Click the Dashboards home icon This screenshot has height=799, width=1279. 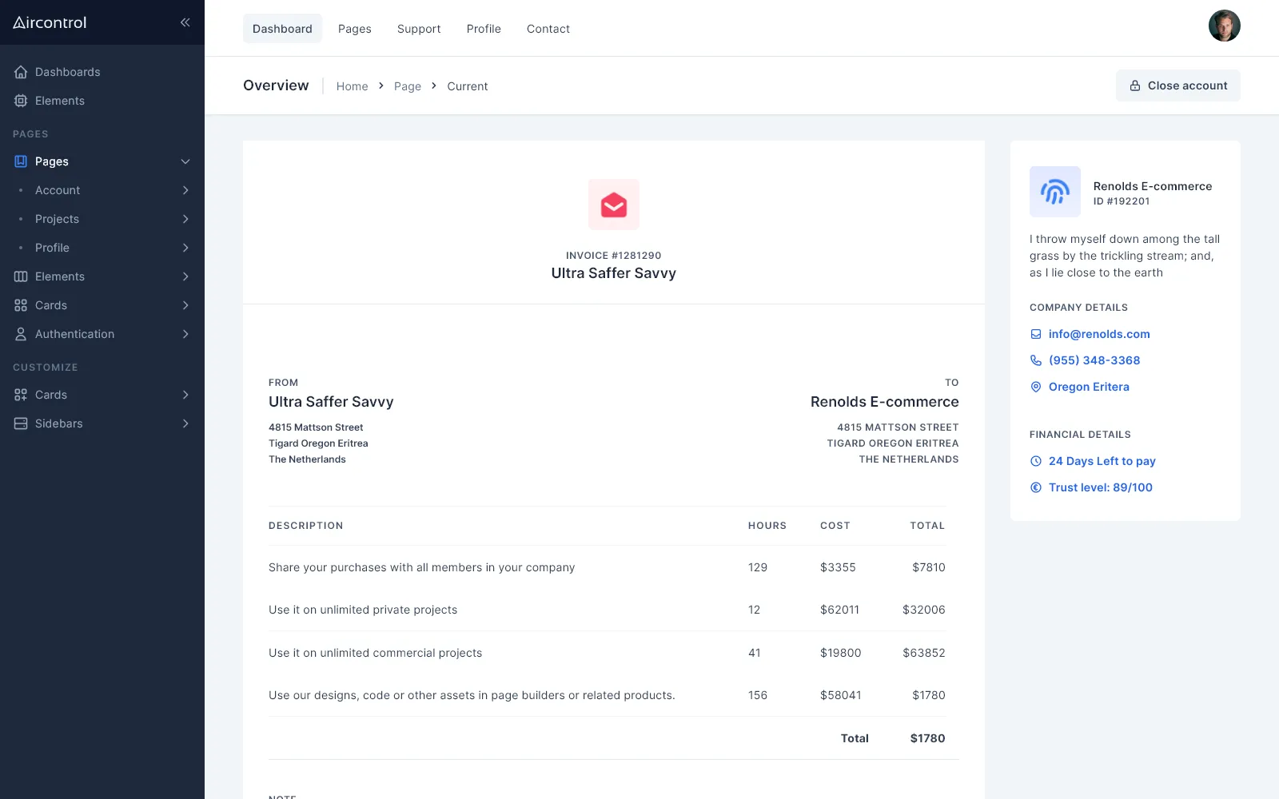tap(21, 72)
